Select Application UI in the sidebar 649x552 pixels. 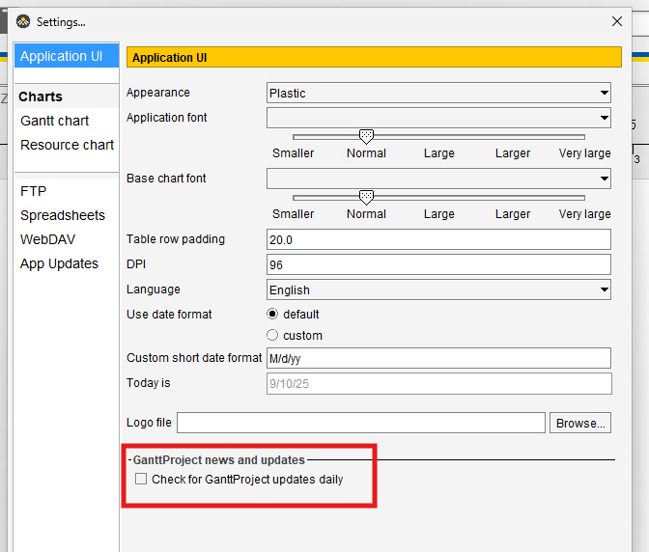click(x=67, y=56)
